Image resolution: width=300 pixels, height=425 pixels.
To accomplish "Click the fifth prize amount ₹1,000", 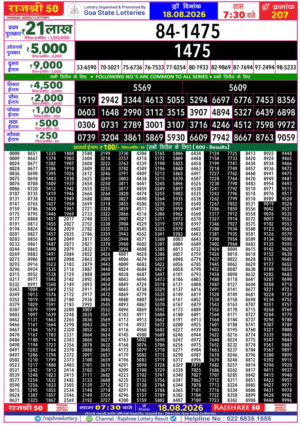I will (47, 110).
